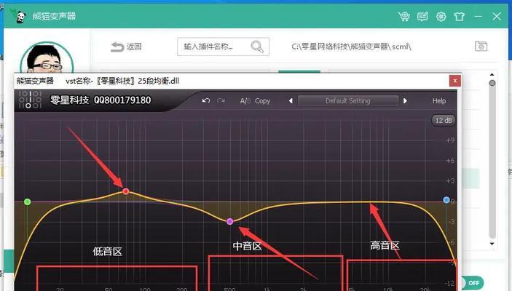Click the main window scroll up arrow
The image size is (512, 291).
(x=492, y=75)
